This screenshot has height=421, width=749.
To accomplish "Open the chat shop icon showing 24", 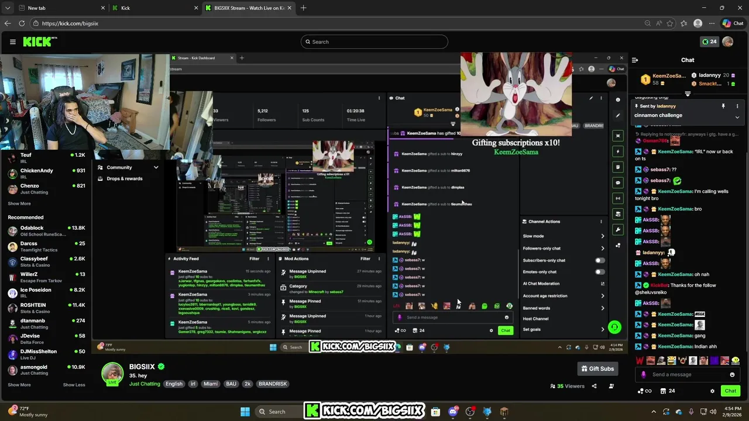I will click(x=668, y=391).
